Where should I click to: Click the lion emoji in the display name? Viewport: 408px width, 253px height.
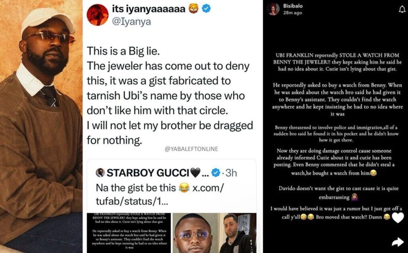[194, 9]
